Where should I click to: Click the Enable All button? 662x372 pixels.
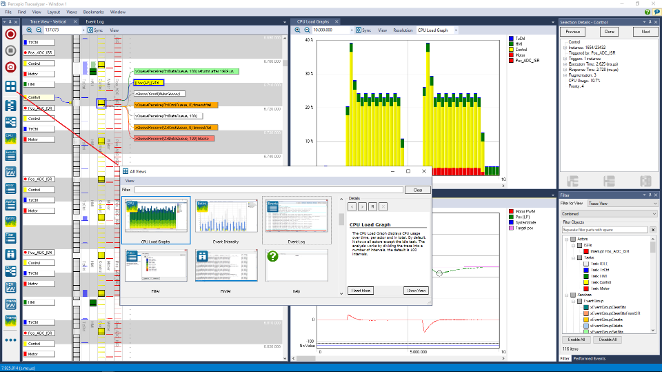pos(576,340)
